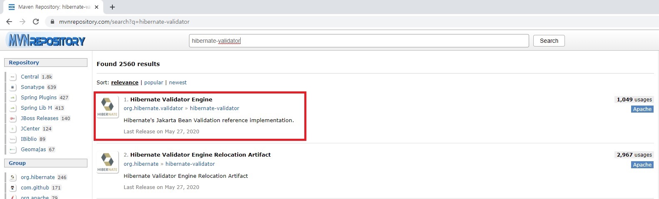659x199 pixels.
Task: Sort results by newest
Action: pos(178,83)
